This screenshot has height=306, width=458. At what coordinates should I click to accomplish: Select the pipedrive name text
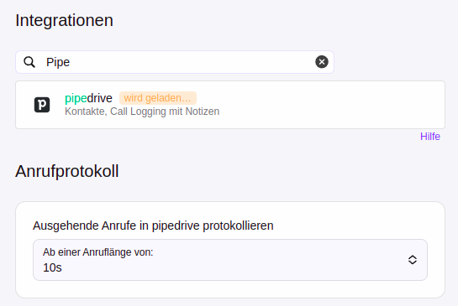[x=88, y=98]
